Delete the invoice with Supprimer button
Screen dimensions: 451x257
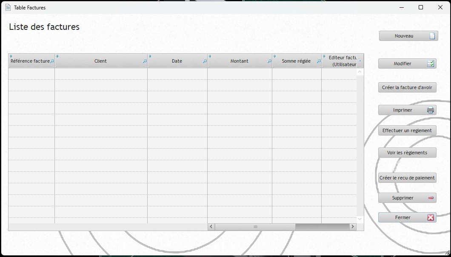(407, 198)
